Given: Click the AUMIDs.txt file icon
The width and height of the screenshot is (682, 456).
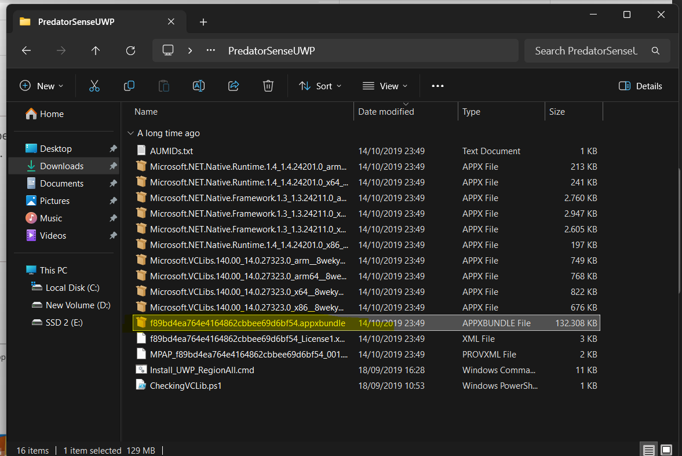Looking at the screenshot, I should pyautogui.click(x=141, y=151).
